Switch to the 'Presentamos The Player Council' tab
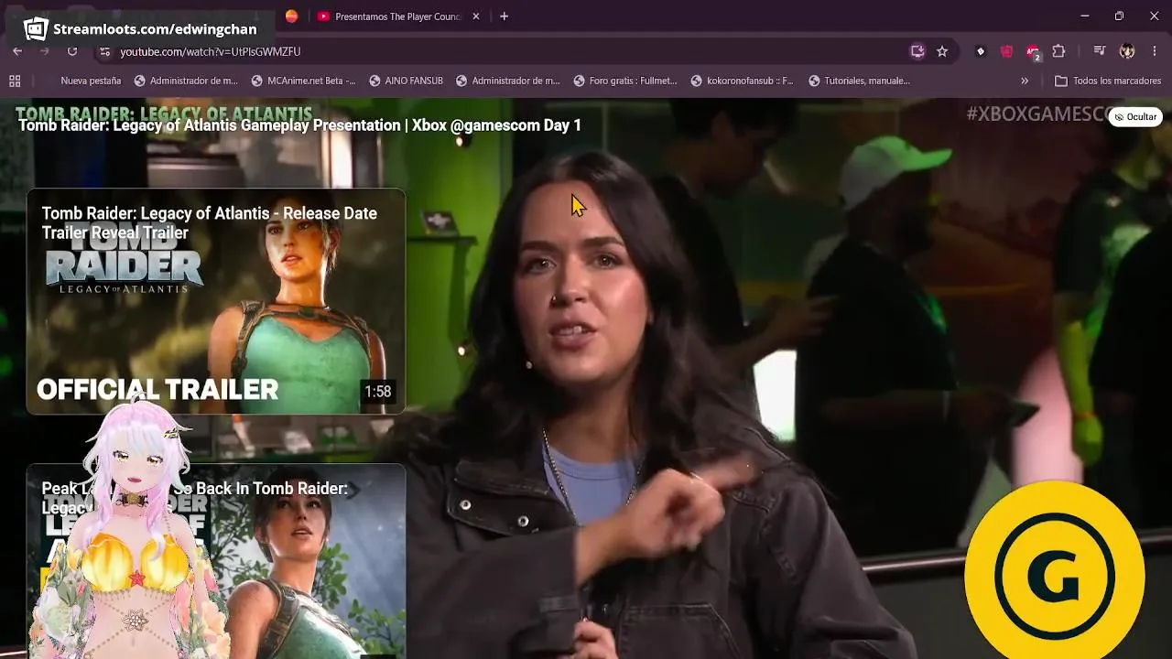The image size is (1172, 659). click(398, 16)
